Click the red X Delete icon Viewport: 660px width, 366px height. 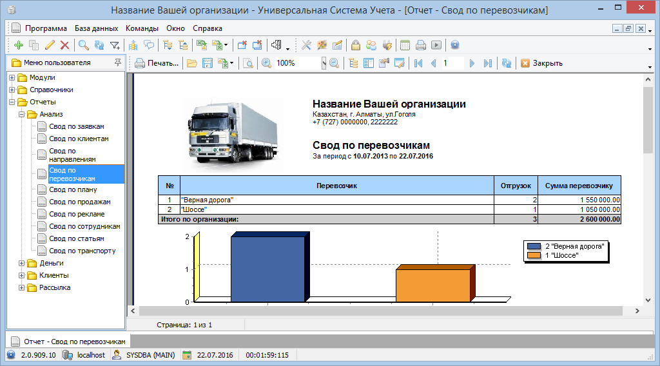pyautogui.click(x=64, y=45)
